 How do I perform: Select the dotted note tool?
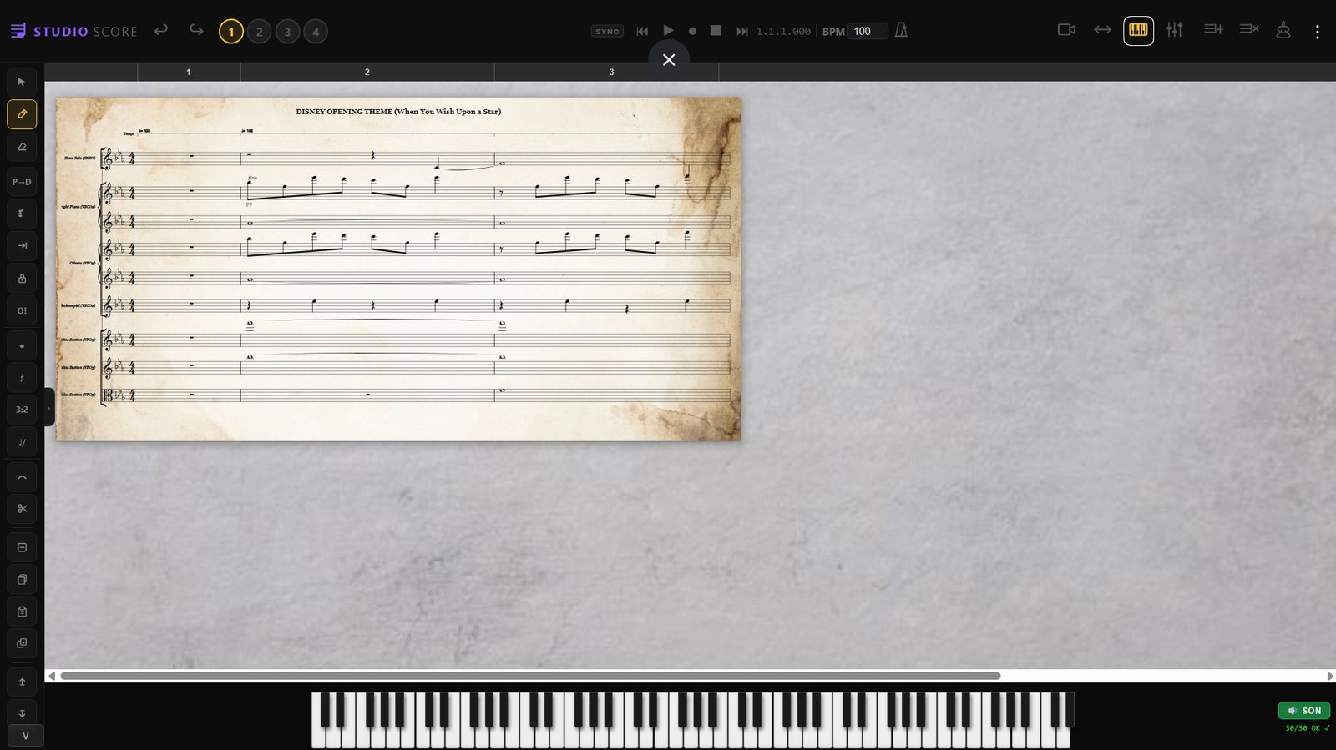point(22,346)
